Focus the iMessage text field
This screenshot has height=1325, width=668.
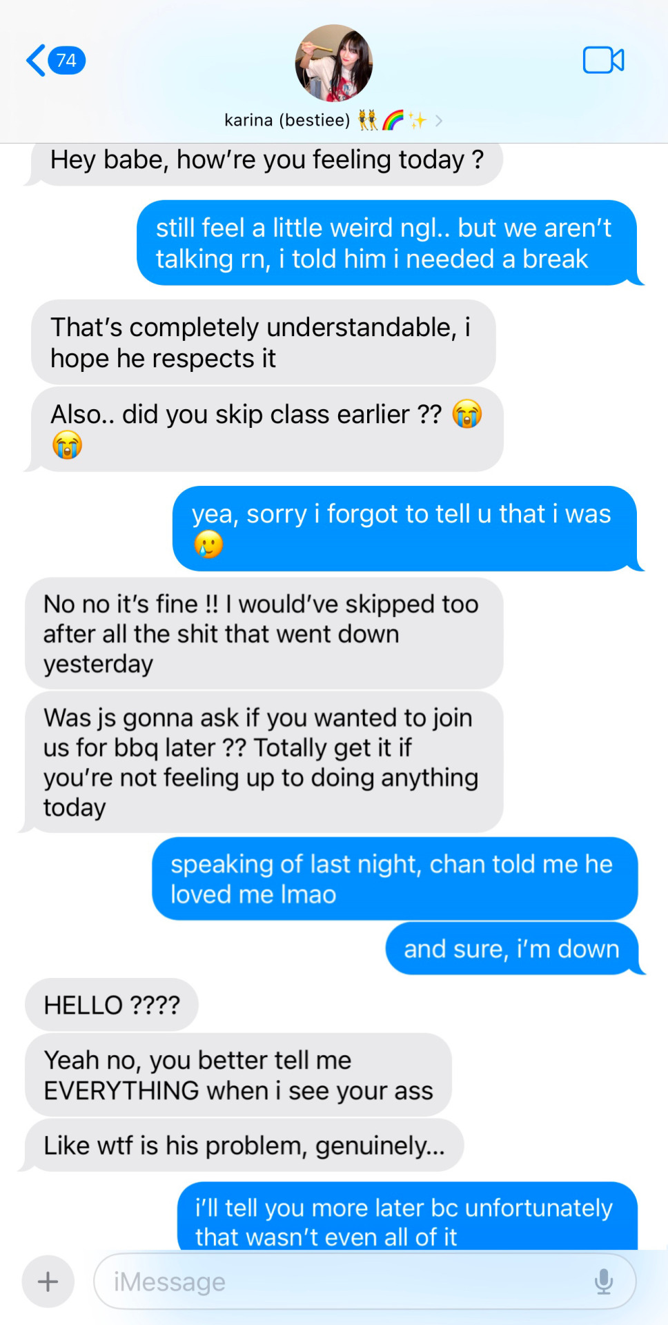click(x=364, y=1282)
